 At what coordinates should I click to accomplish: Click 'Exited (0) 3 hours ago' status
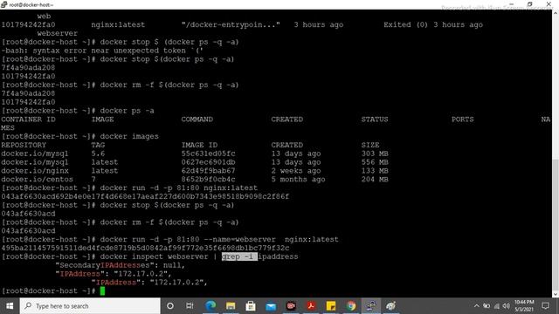click(433, 24)
